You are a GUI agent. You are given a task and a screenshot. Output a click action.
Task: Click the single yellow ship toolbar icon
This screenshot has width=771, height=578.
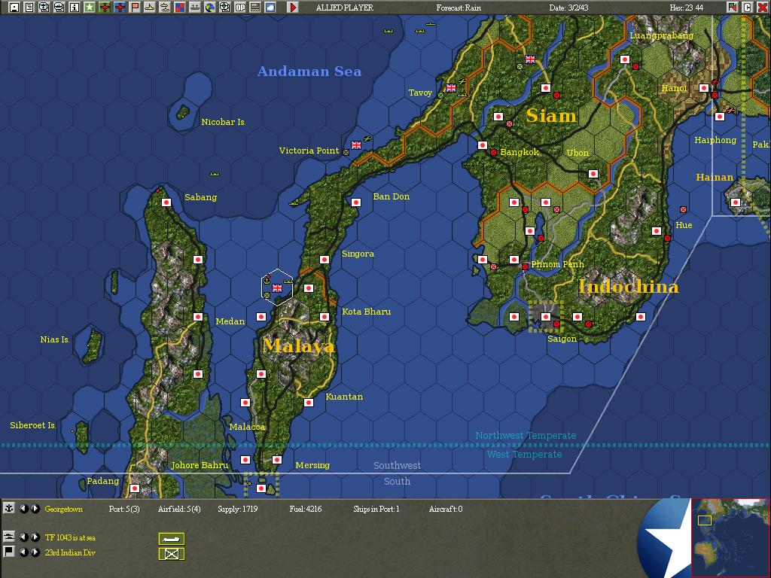(x=150, y=8)
